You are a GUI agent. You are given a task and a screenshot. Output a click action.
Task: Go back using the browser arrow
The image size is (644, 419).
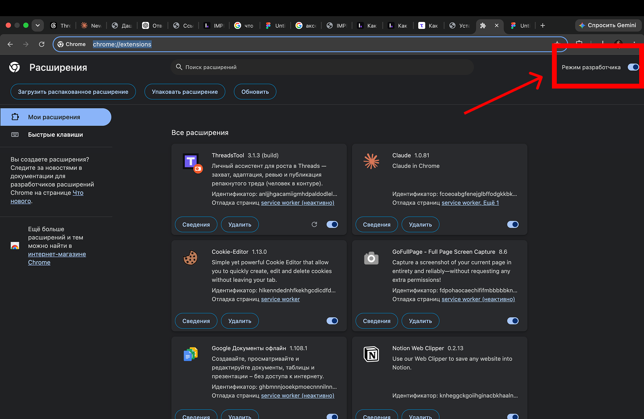[10, 44]
